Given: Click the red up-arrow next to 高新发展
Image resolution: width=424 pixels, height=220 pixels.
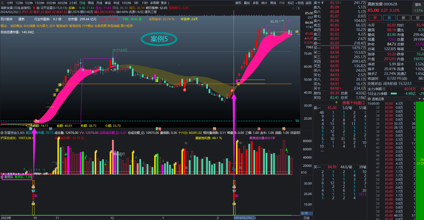Looking at the screenshot, I should pyautogui.click(x=34, y=8).
